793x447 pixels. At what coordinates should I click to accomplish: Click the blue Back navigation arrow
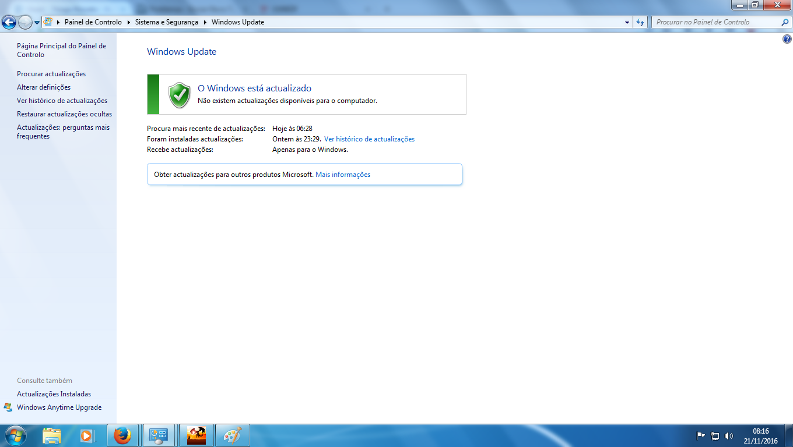coord(9,22)
